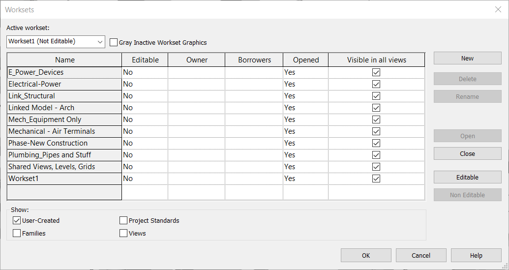
Task: Select the Electrical-Power workset row
Action: (x=64, y=84)
